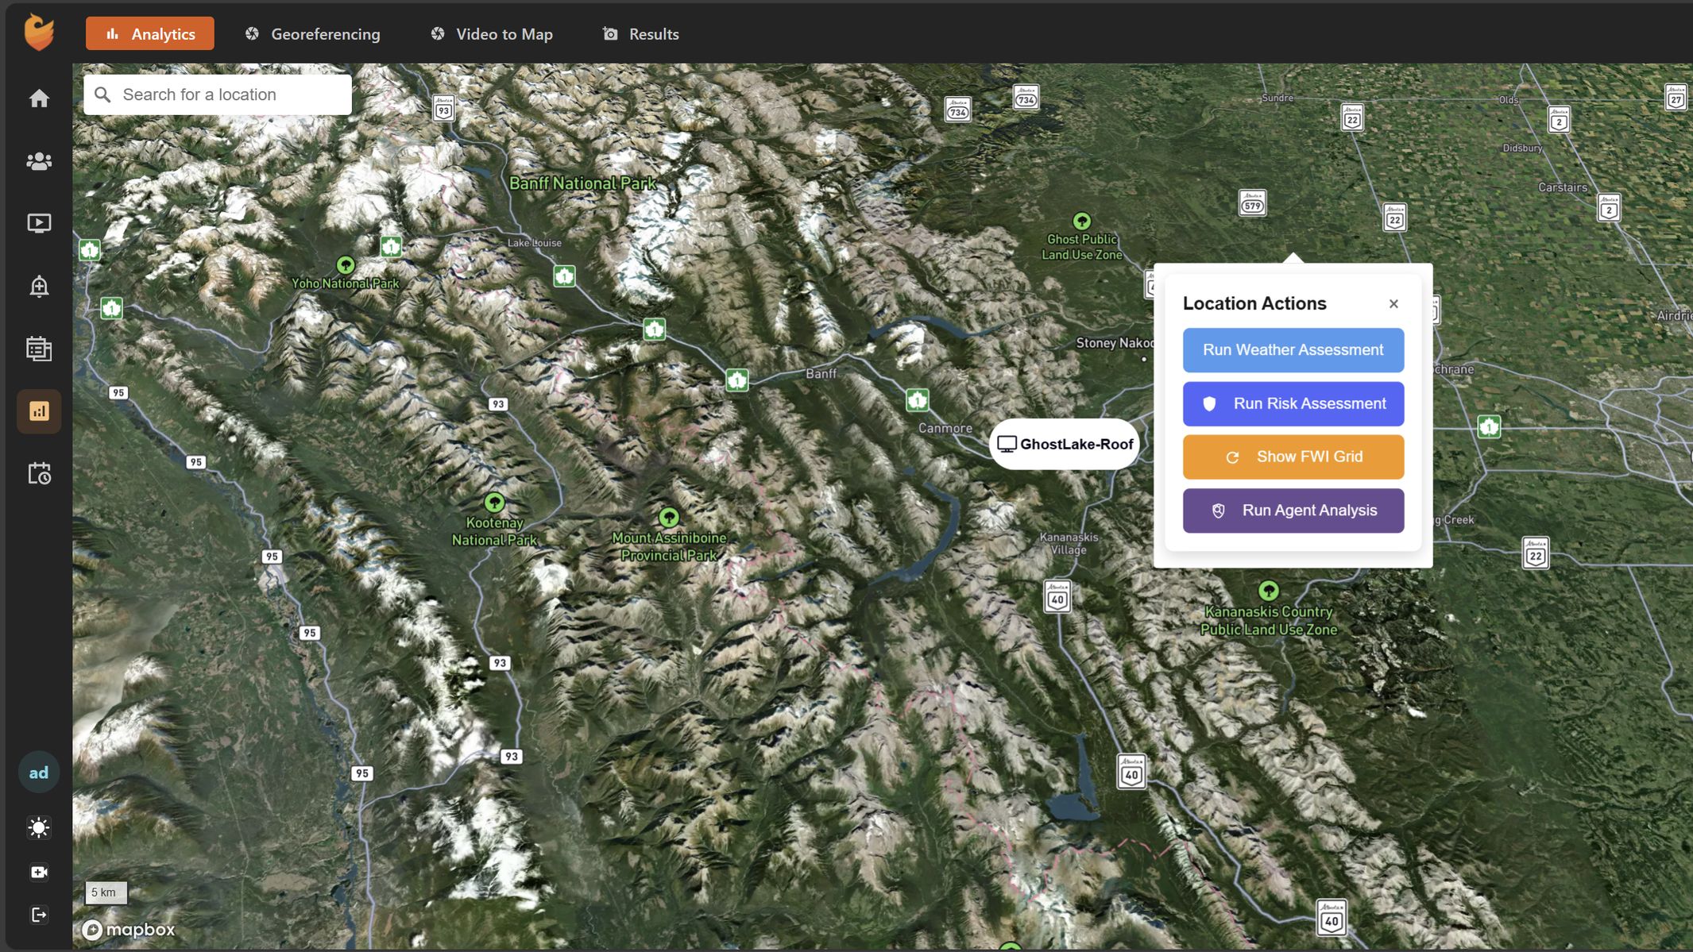Toggle Show FWI Grid button

pyautogui.click(x=1293, y=457)
